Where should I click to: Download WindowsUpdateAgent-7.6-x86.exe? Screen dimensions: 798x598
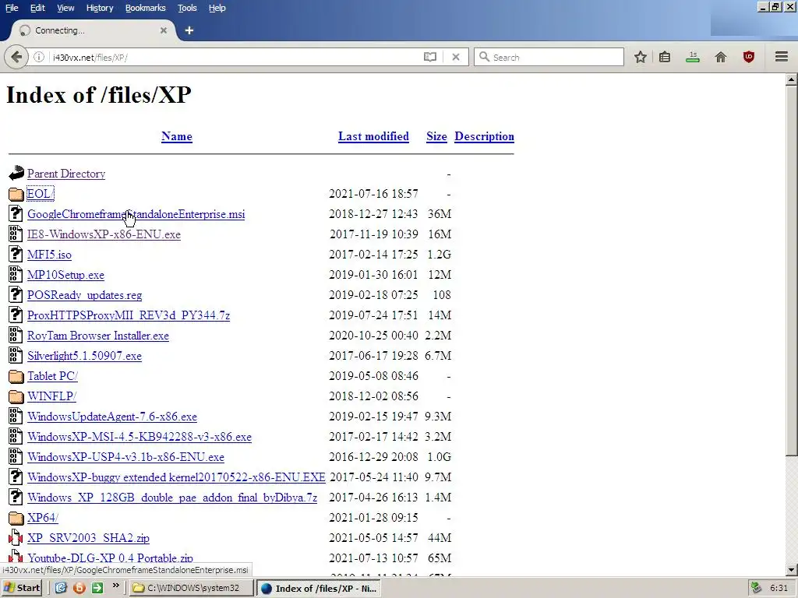112,417
